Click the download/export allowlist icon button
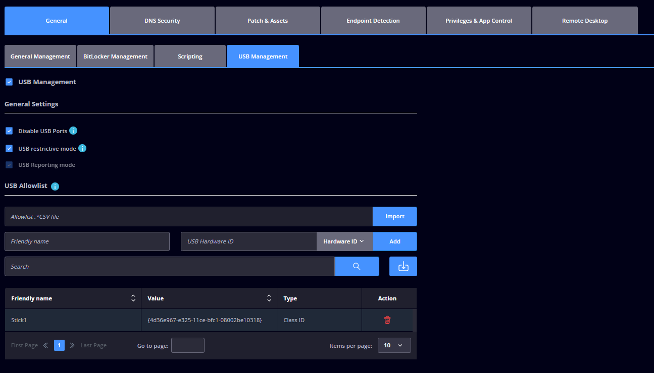This screenshot has width=654, height=373. tap(403, 267)
